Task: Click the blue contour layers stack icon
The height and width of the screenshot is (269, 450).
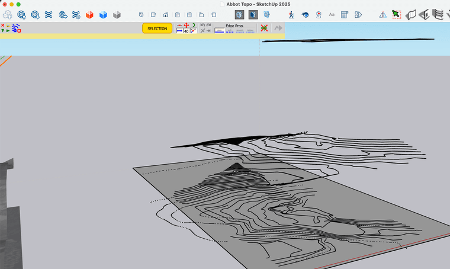Action: [x=62, y=14]
